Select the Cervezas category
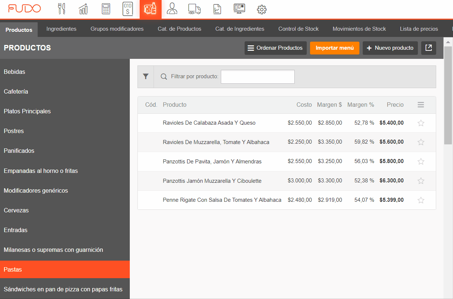This screenshot has width=453, height=299. tap(65, 210)
